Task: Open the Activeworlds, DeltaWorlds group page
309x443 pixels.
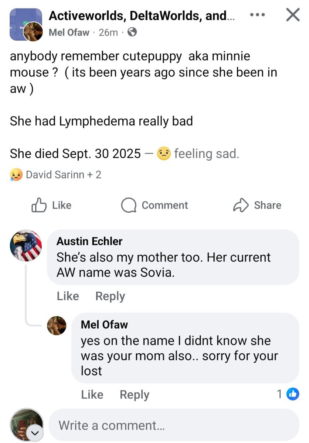Action: click(137, 16)
